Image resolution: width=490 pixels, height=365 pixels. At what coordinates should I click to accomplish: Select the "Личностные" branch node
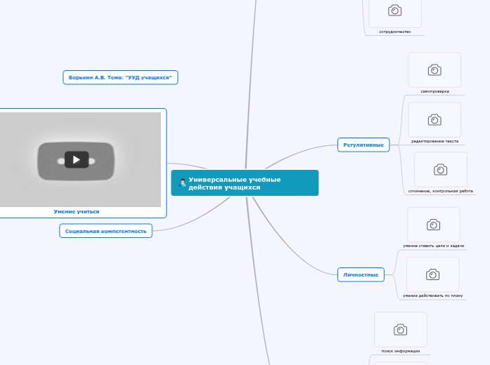[x=361, y=274]
